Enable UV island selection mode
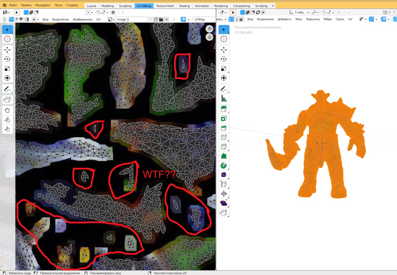This screenshot has width=397, height=275. click(x=27, y=20)
